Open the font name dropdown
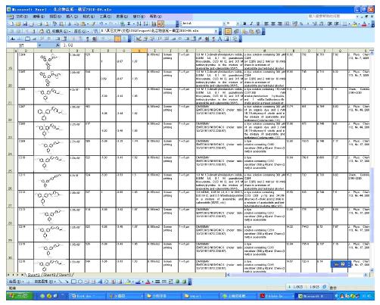The height and width of the screenshot is (305, 380). pos(224,23)
